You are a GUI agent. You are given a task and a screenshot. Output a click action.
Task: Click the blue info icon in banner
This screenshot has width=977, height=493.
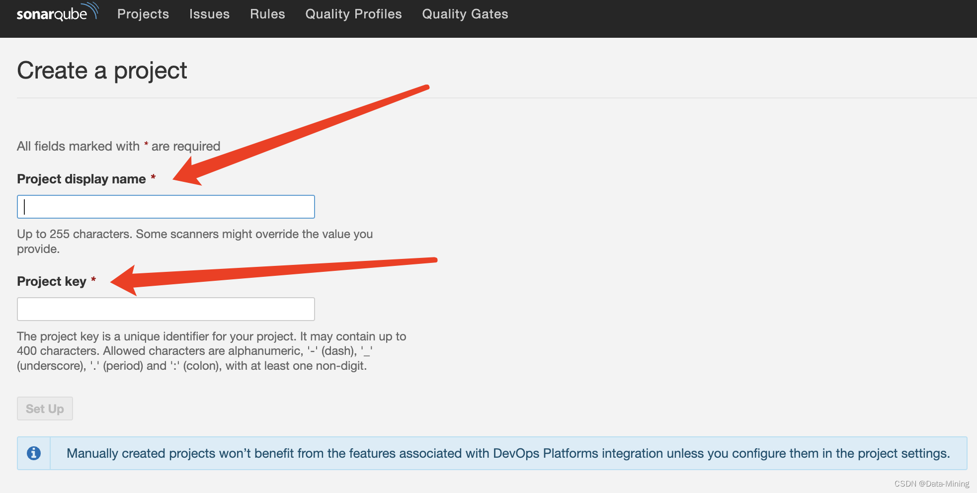coord(34,453)
